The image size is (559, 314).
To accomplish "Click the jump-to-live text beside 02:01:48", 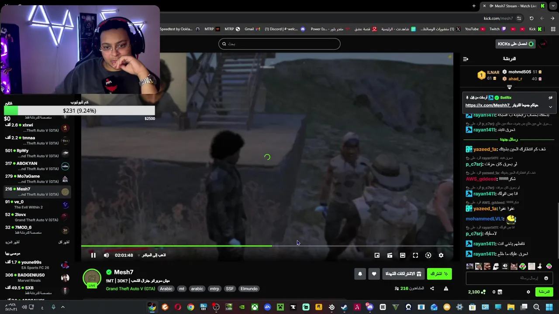I will click(154, 255).
